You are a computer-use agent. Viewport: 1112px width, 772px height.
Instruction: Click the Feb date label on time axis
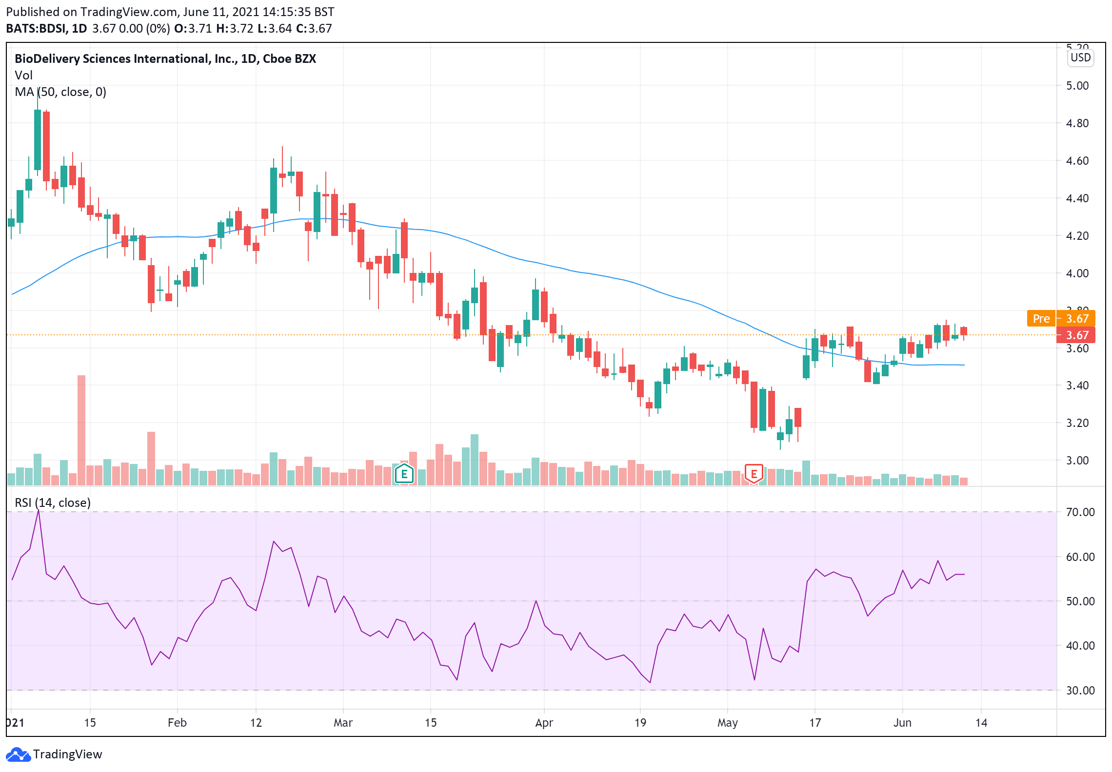pyautogui.click(x=177, y=723)
